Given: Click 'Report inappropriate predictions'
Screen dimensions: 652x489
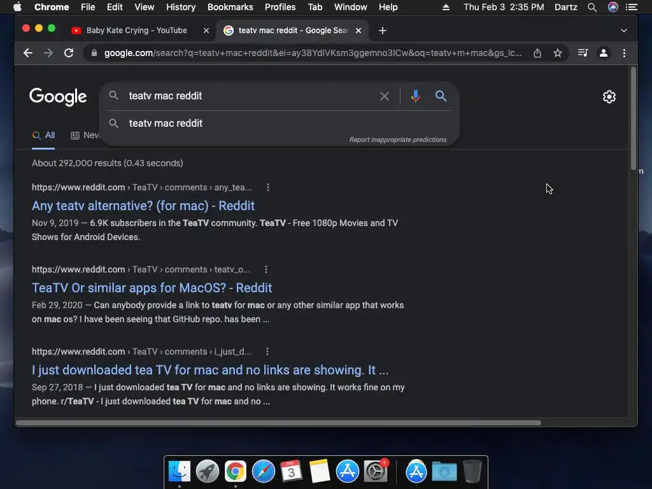Looking at the screenshot, I should click(397, 139).
